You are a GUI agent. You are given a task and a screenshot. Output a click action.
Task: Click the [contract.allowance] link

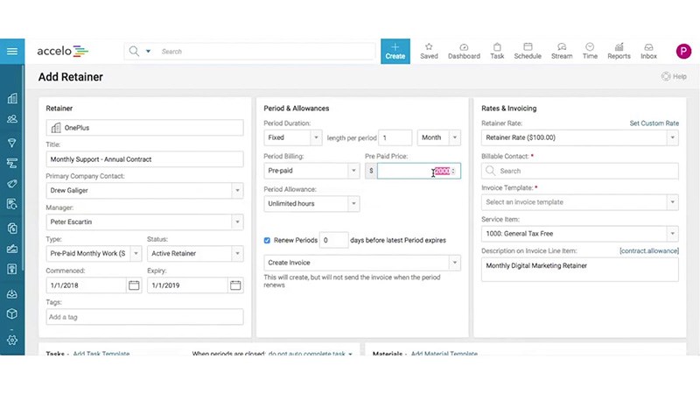649,251
